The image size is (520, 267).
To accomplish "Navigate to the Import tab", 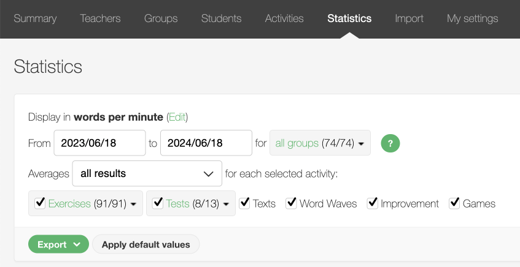I will (409, 18).
